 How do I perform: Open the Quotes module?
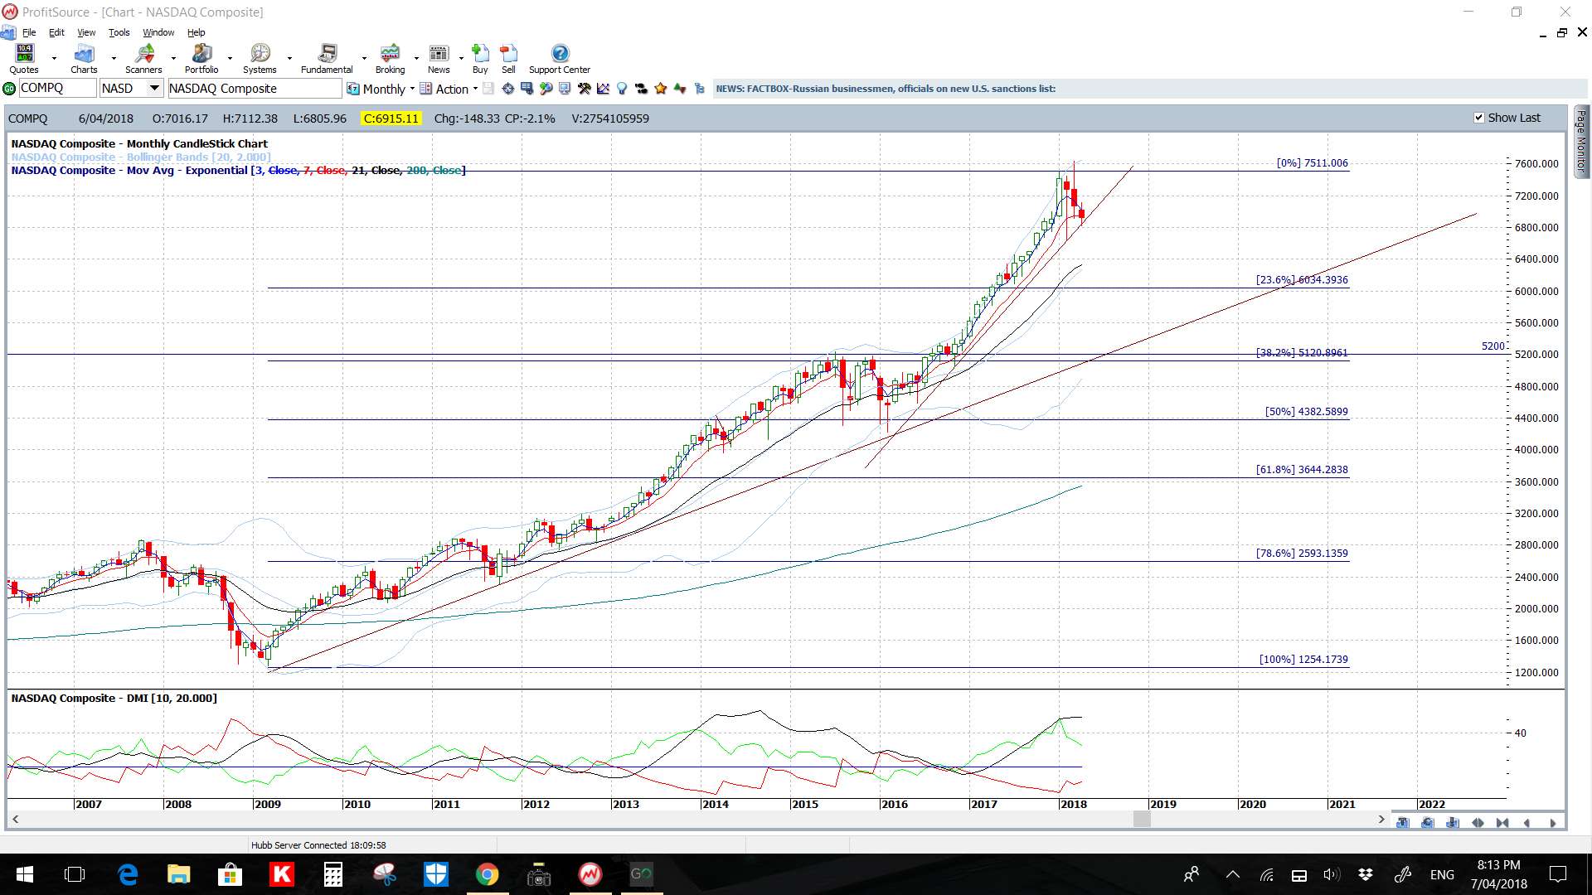coord(24,59)
